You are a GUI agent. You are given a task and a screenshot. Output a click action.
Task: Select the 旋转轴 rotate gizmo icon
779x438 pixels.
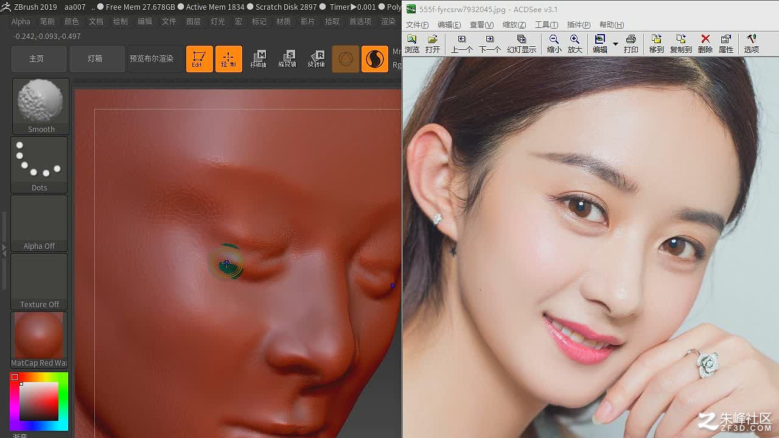316,59
